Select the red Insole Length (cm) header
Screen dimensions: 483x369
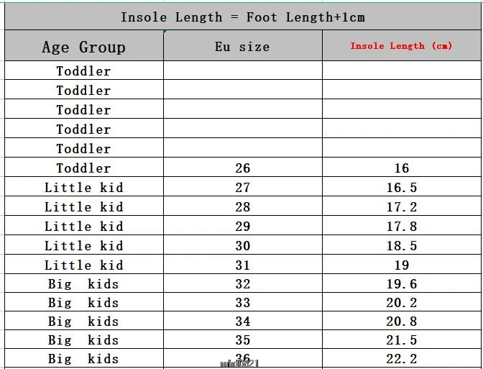point(401,45)
